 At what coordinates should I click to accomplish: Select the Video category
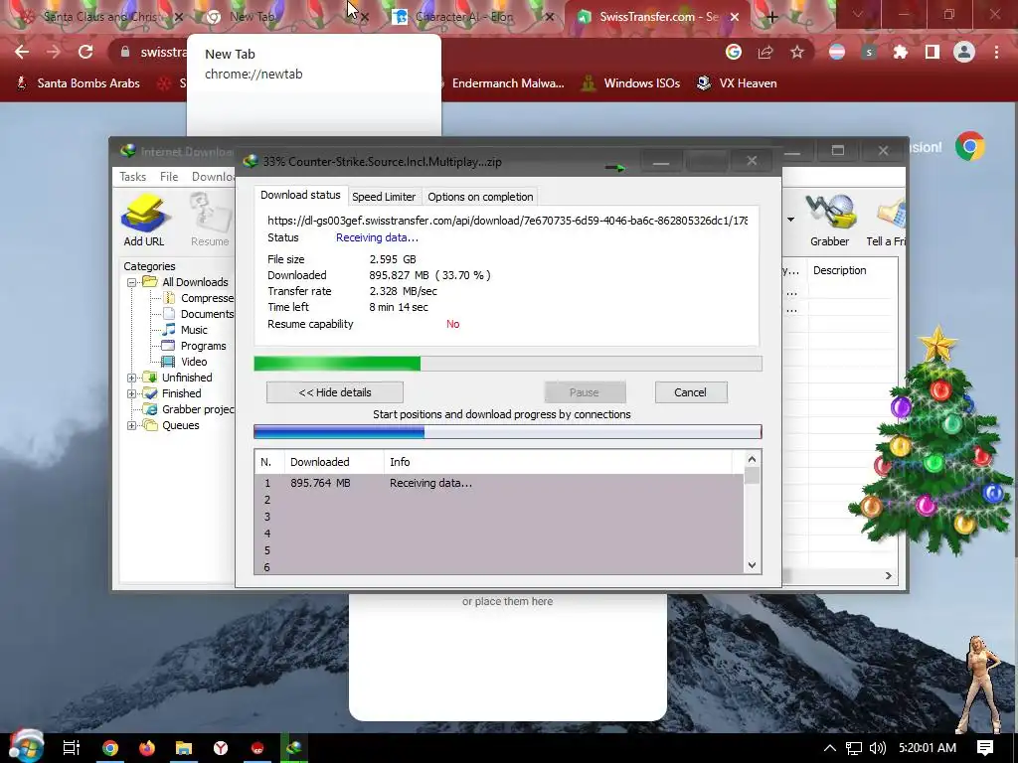click(185, 362)
